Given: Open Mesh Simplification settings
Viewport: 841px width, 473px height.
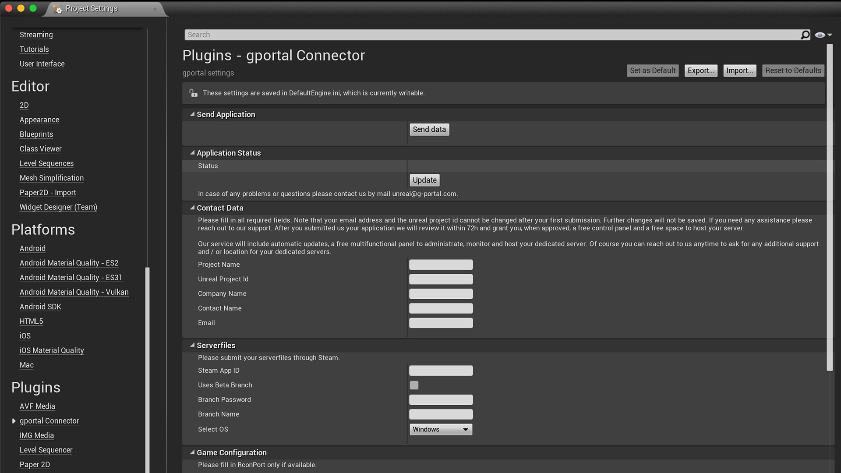Looking at the screenshot, I should (52, 178).
